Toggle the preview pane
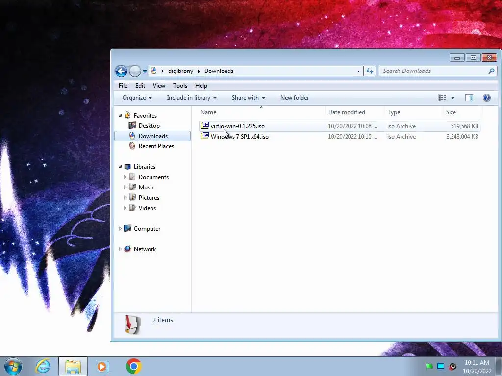Viewport: 502px width, 376px height. (469, 98)
